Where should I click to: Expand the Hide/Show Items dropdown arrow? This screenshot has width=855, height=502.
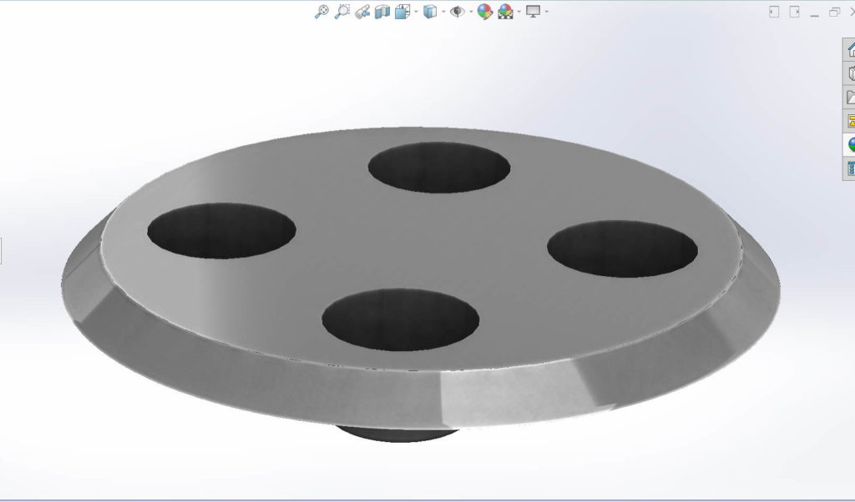(x=471, y=12)
